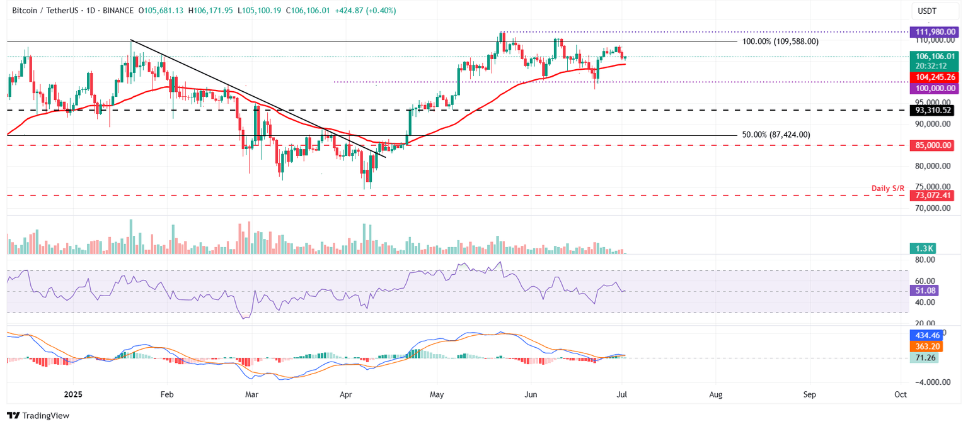The width and height of the screenshot is (968, 427).
Task: Click the green +424.87 (+0.40%) change value
Action: pos(366,10)
